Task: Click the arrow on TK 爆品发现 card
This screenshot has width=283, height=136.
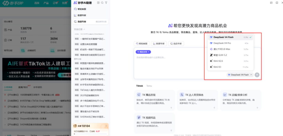Action: pos(171,108)
